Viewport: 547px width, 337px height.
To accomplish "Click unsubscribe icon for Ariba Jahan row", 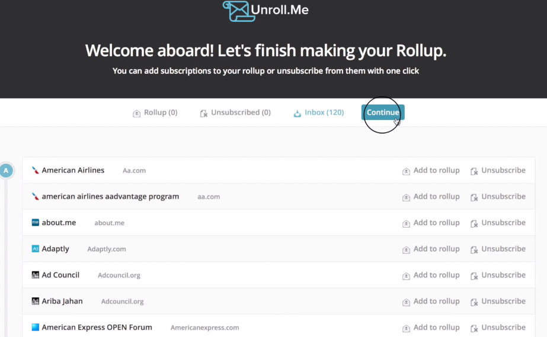I will click(474, 302).
